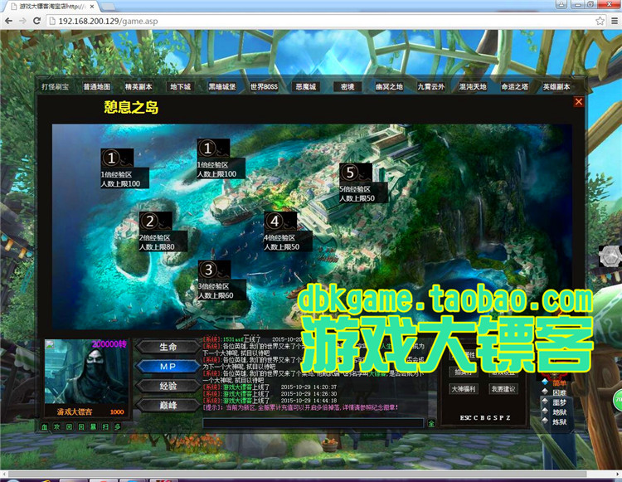Click the green 多 quick icon

[118, 427]
